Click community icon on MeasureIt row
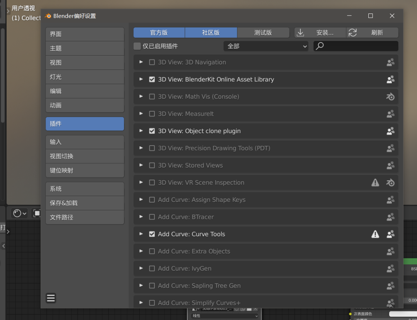Screen dimensions: 417x320 pyautogui.click(x=390, y=114)
